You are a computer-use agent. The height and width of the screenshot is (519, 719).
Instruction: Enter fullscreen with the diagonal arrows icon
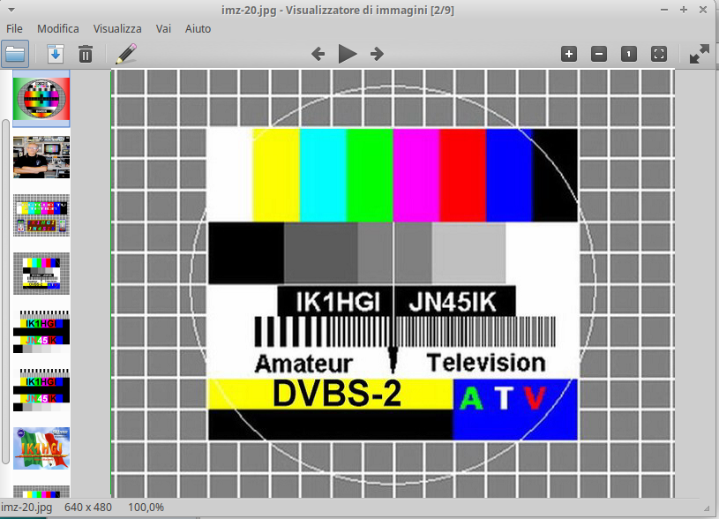point(700,54)
